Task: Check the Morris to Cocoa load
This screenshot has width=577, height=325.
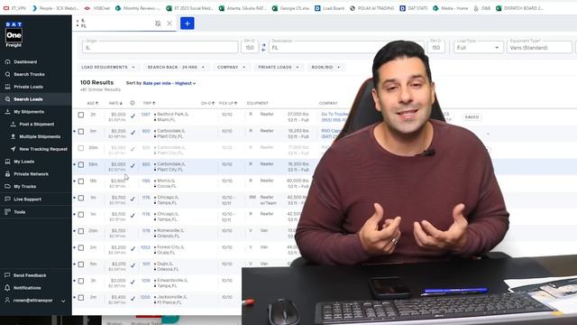Action: point(81,181)
